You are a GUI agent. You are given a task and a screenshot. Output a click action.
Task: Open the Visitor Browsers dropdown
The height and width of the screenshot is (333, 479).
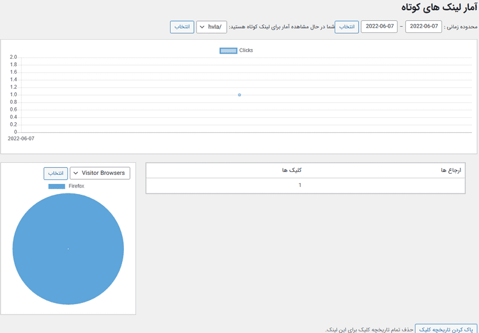click(100, 173)
